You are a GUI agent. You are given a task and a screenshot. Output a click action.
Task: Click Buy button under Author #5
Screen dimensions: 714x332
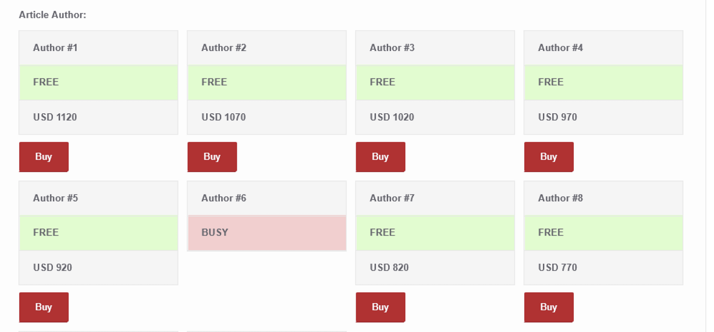pos(44,307)
